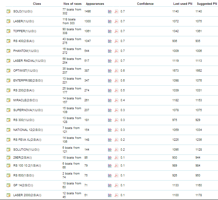Screen dimensions: 218x200
Task: Edit the MIRACLE class entry
Action: pyautogui.click(x=9, y=100)
